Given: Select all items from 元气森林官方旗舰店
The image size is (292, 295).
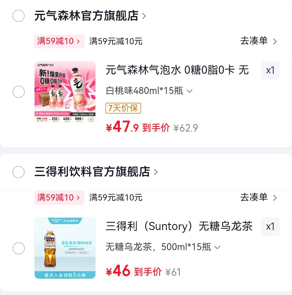Looking at the screenshot, I should (19, 16).
